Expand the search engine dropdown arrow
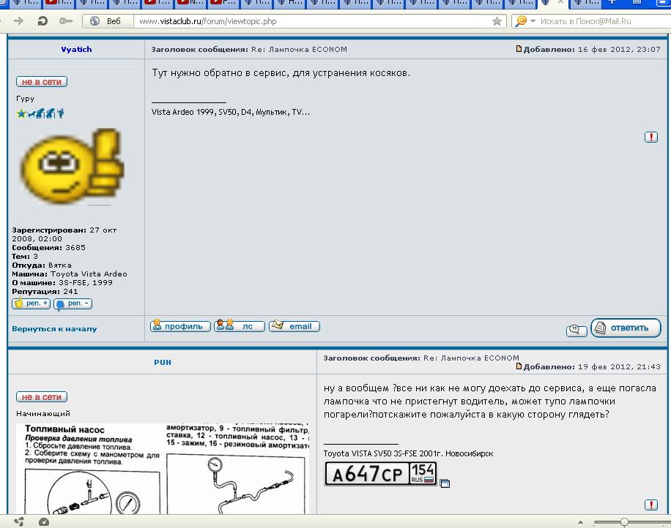Image resolution: width=671 pixels, height=528 pixels. tap(533, 21)
